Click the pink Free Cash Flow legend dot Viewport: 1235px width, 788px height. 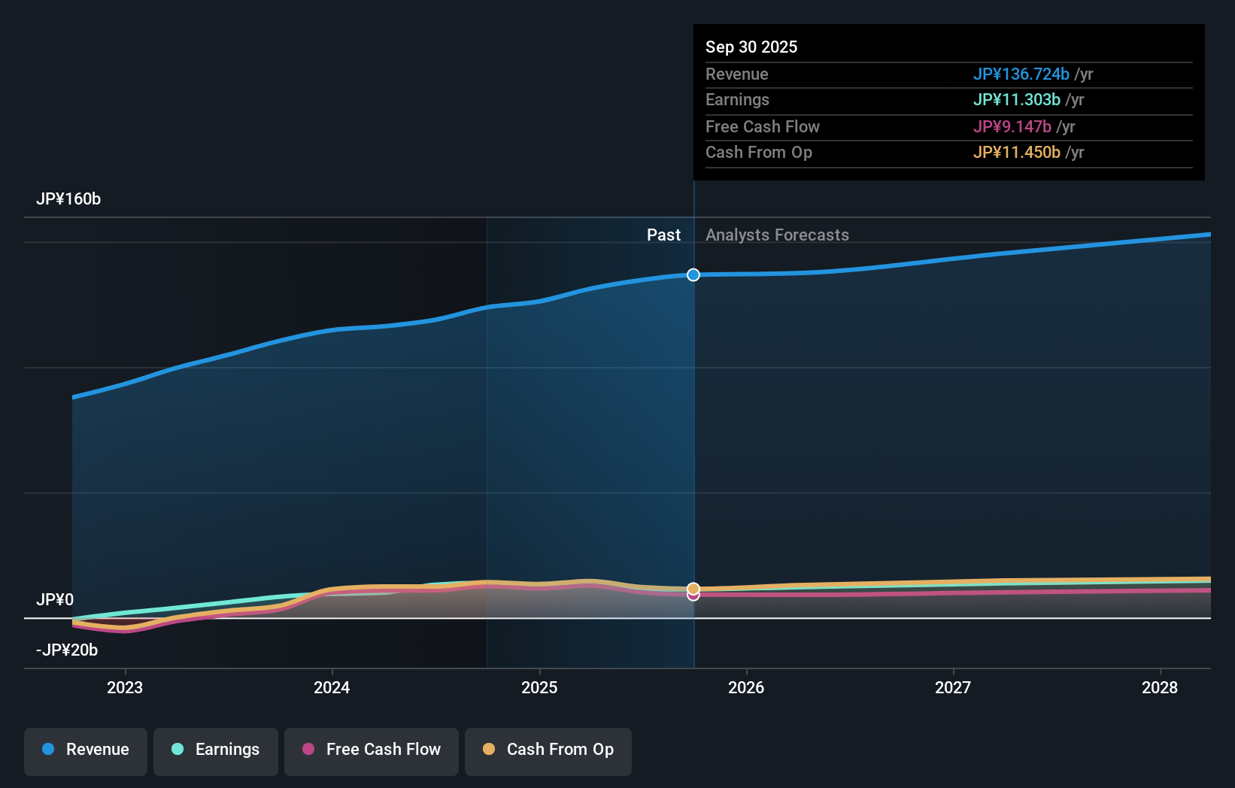(309, 750)
